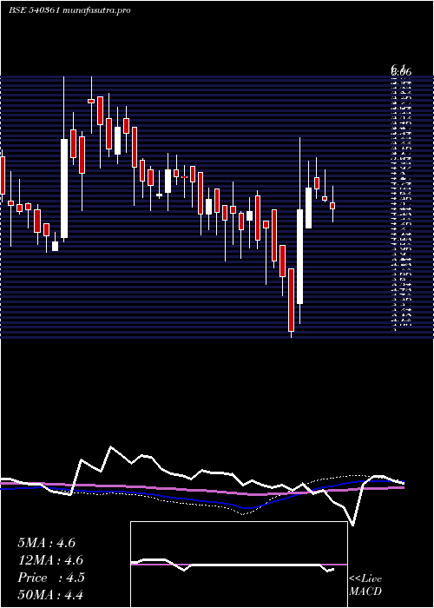Click the BSE 540361 munafasutra.pro title text
Image resolution: width=434 pixels, height=608 pixels.
69,10
